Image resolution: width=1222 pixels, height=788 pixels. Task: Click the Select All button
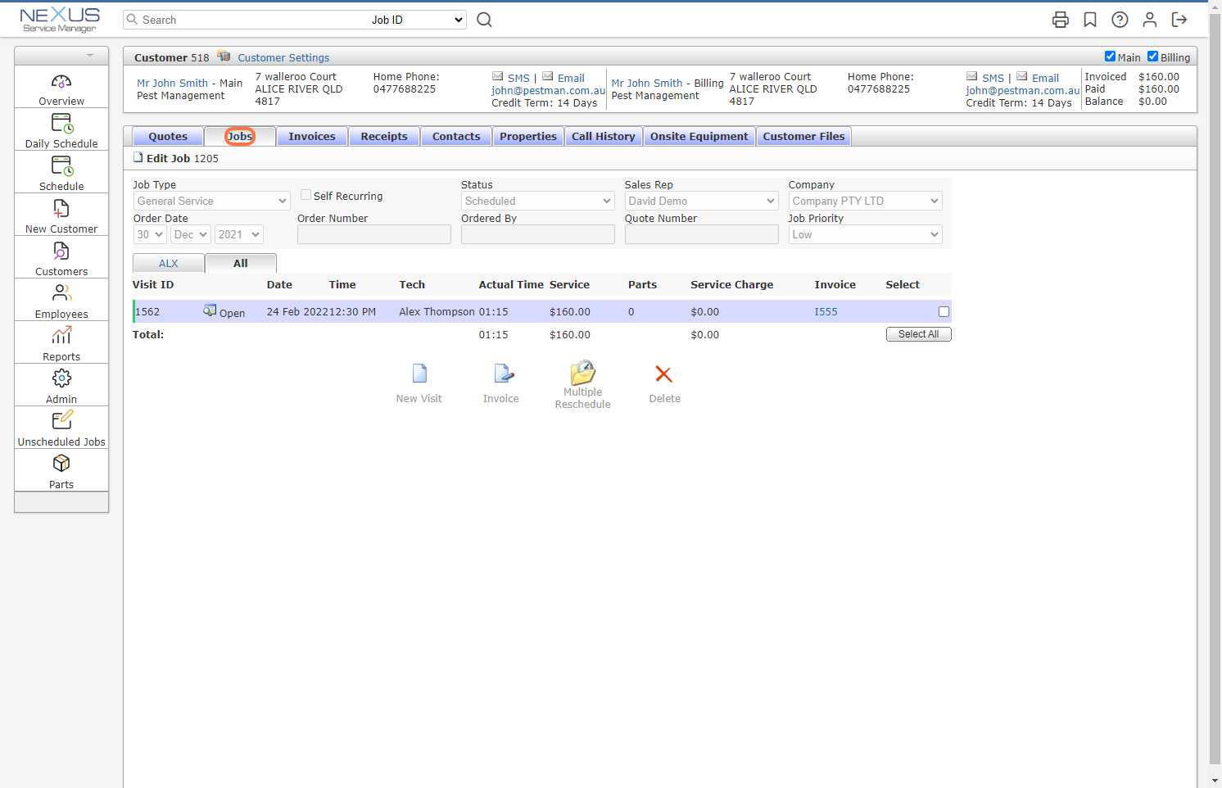point(918,333)
